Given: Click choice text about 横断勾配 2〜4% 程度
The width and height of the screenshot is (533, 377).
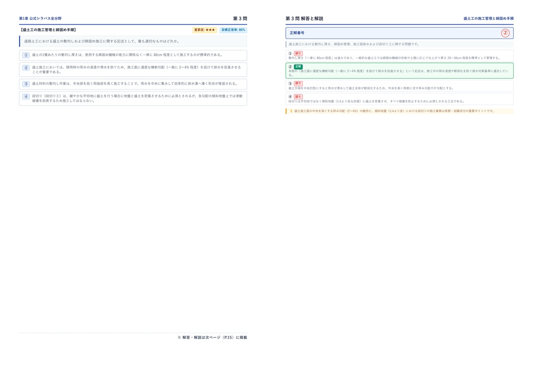Looking at the screenshot, I should [137, 70].
